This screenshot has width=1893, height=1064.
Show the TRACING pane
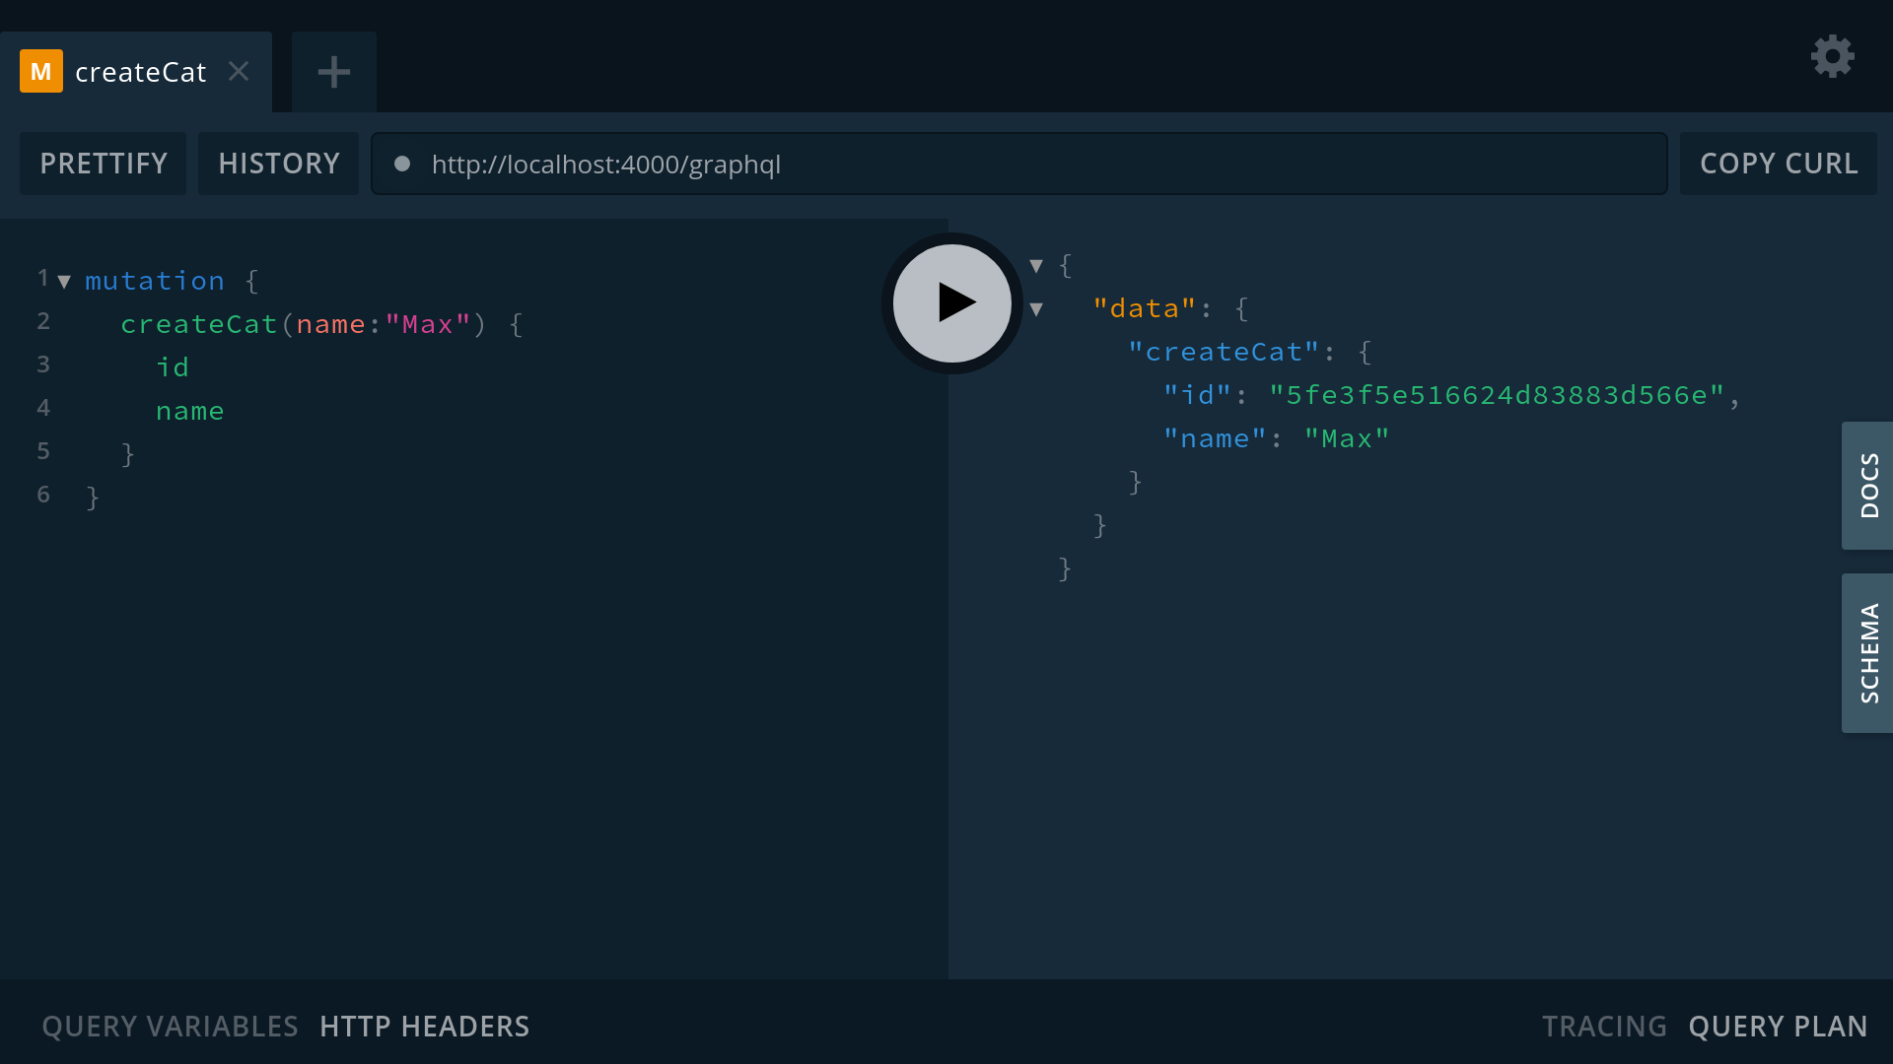(x=1604, y=1026)
